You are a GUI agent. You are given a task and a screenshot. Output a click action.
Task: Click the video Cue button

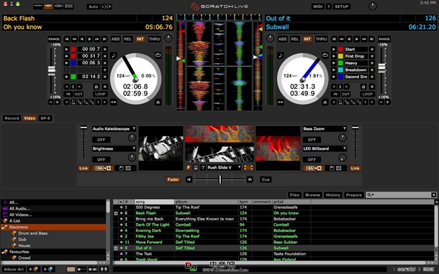pyautogui.click(x=265, y=179)
